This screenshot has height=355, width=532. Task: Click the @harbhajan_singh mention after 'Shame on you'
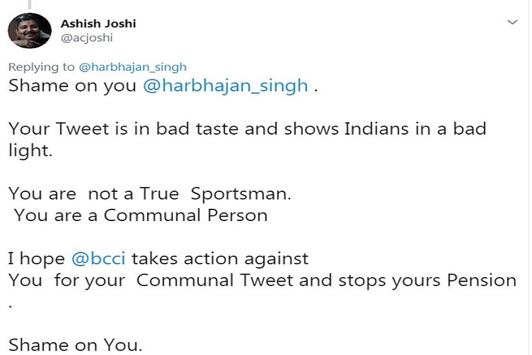click(225, 86)
